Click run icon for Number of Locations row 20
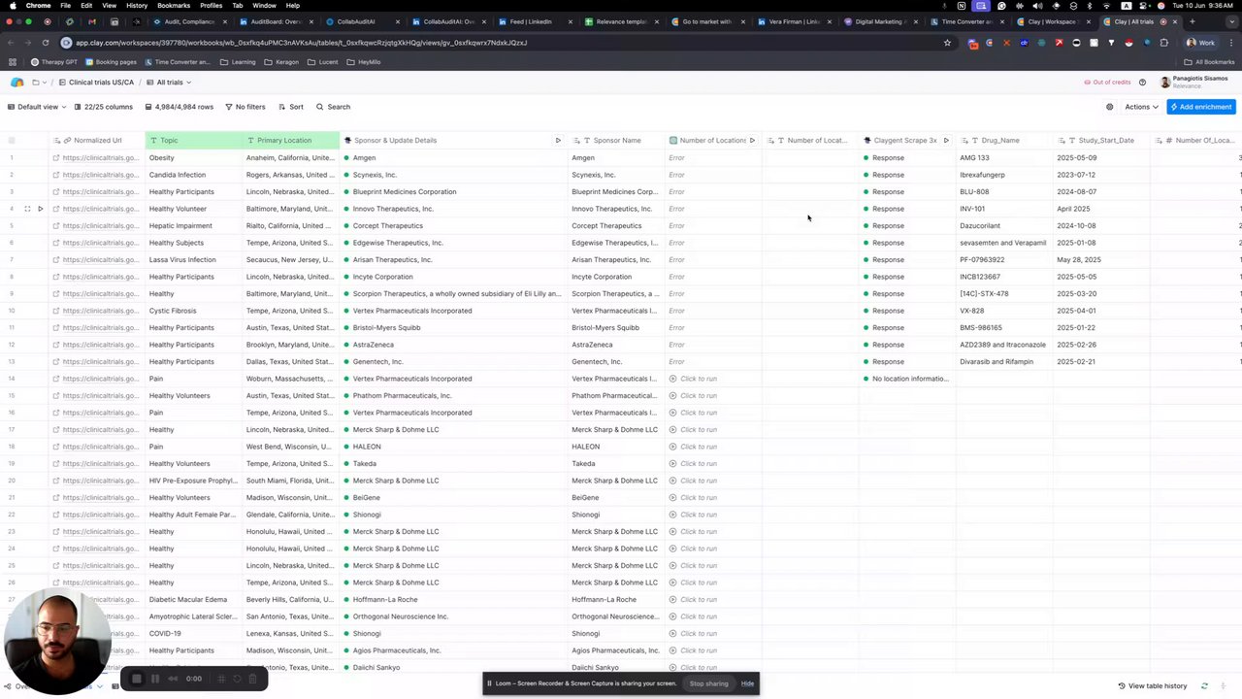The image size is (1242, 699). tap(673, 481)
